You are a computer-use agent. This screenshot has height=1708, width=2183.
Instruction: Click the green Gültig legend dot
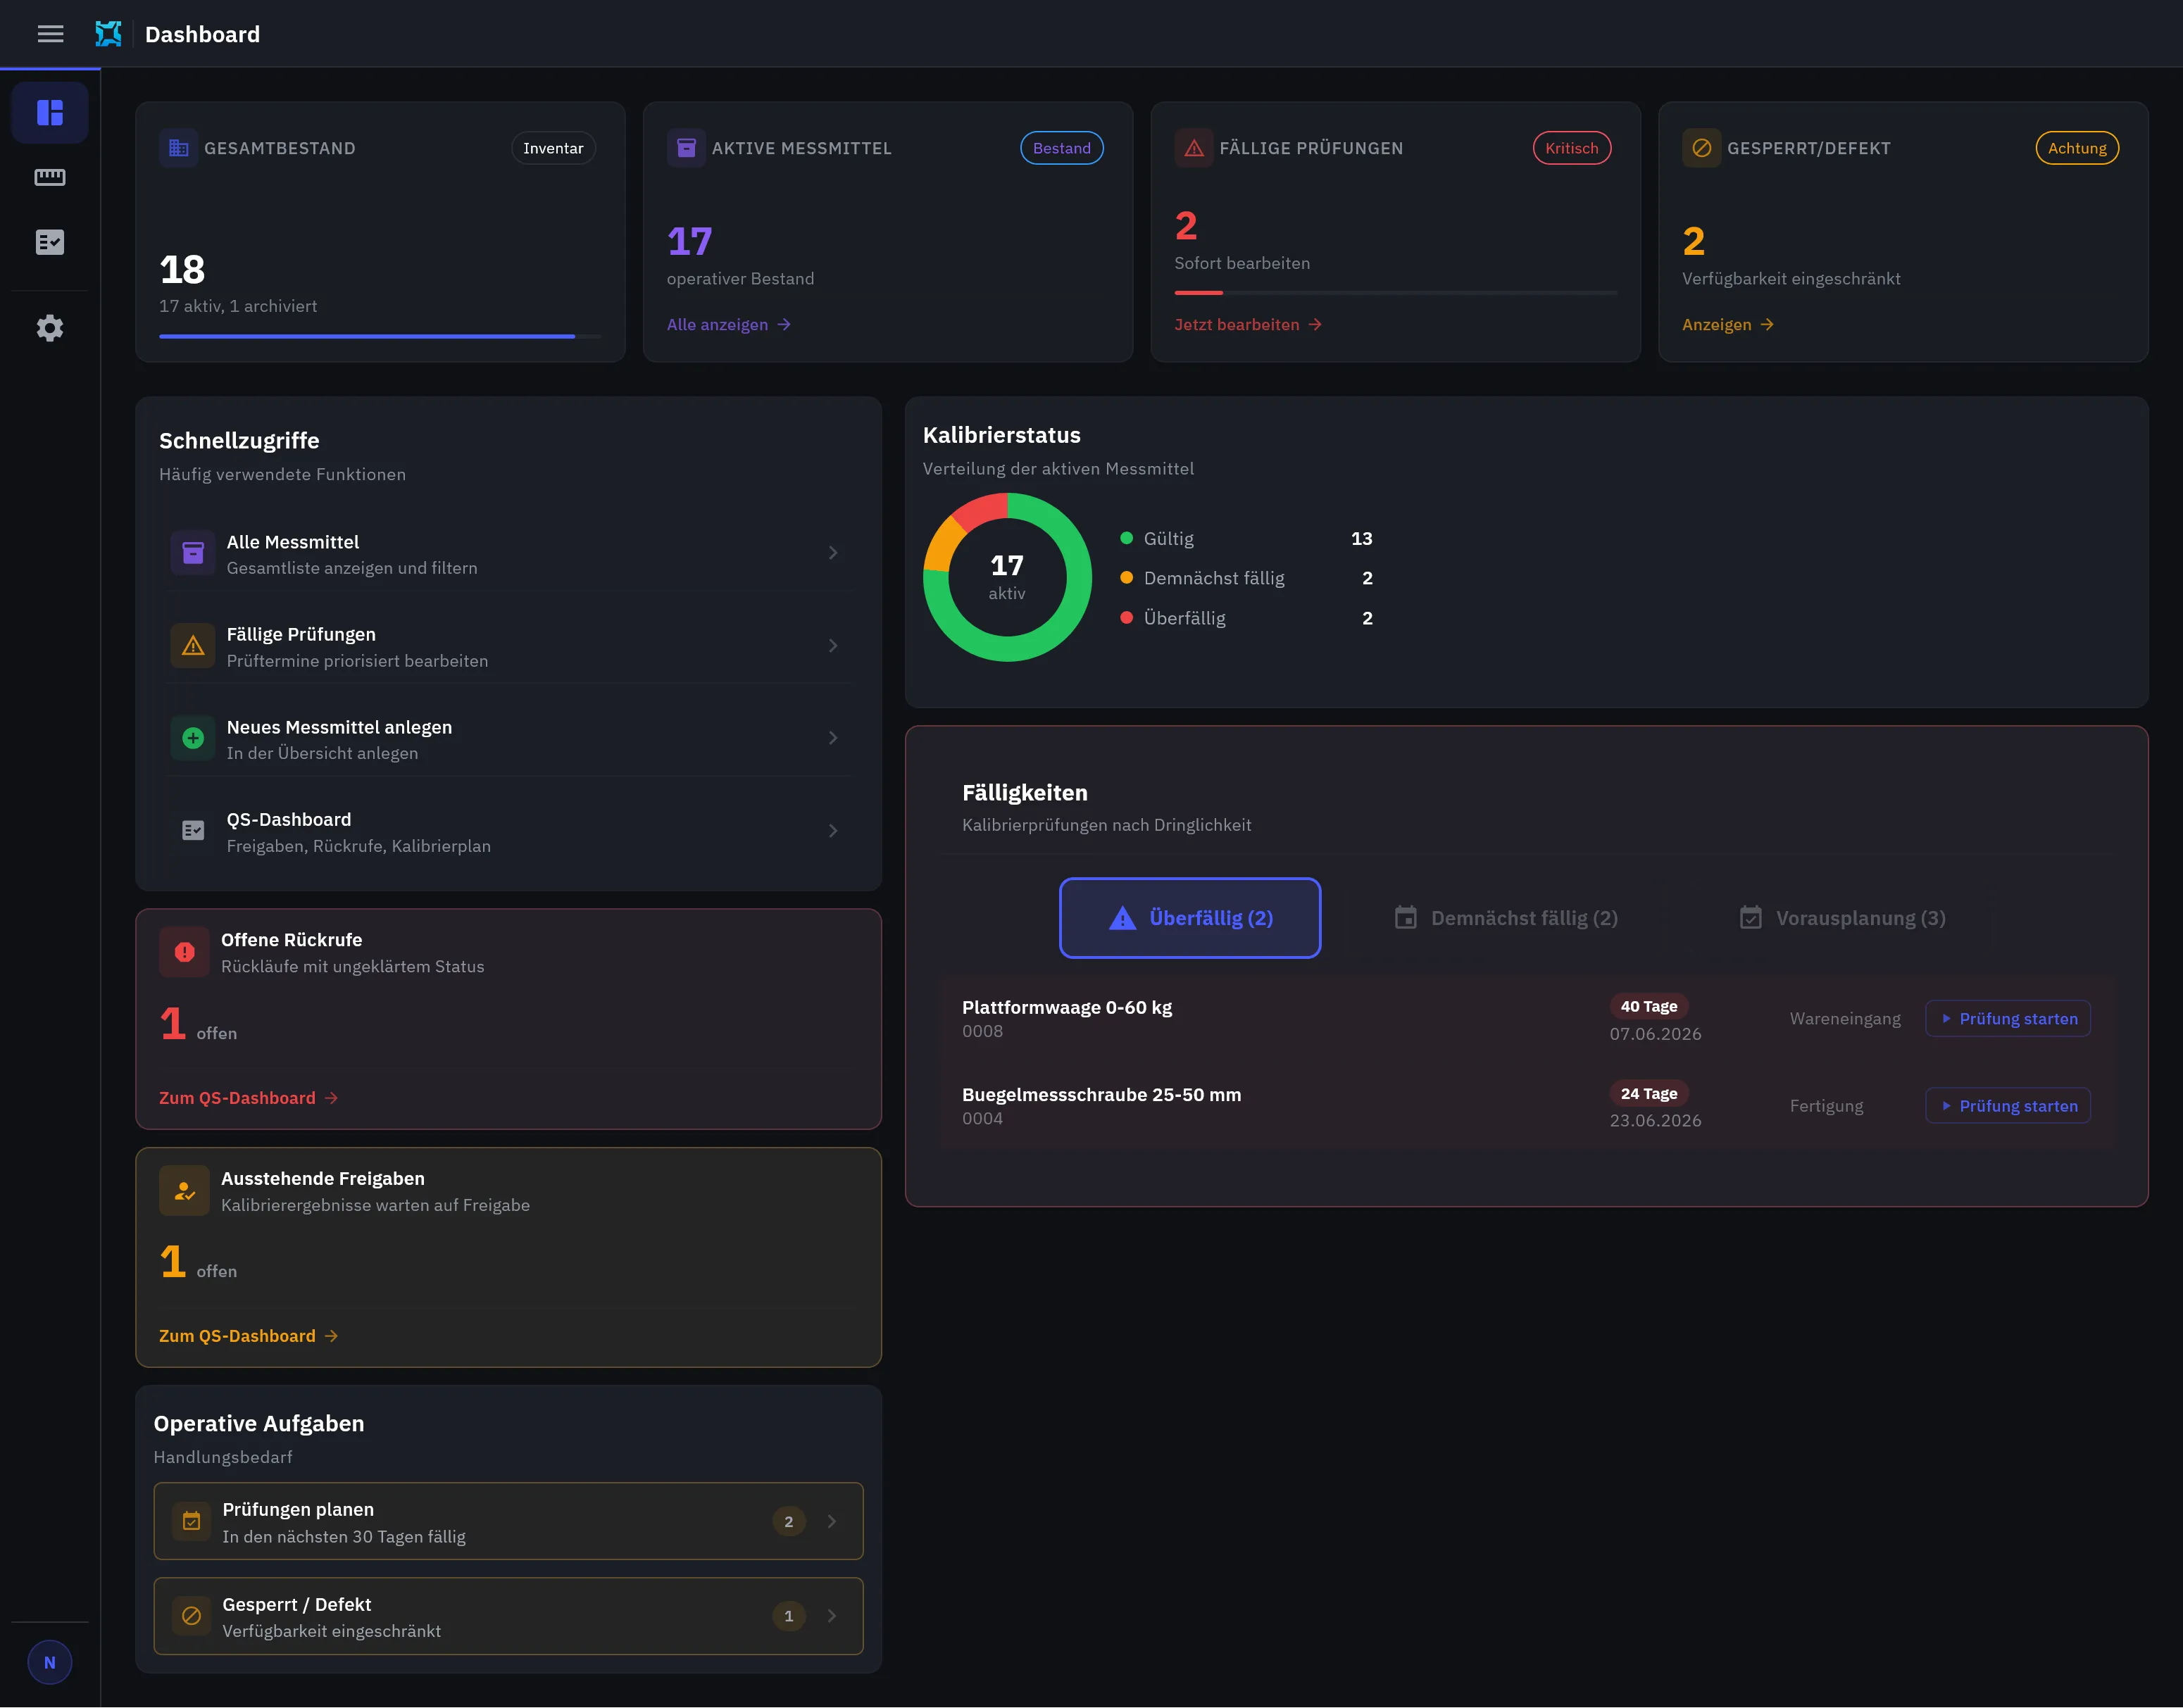coord(1126,538)
